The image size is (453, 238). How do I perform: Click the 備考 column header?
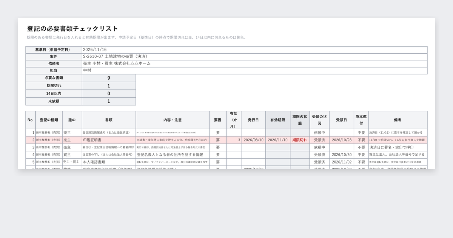(x=398, y=120)
